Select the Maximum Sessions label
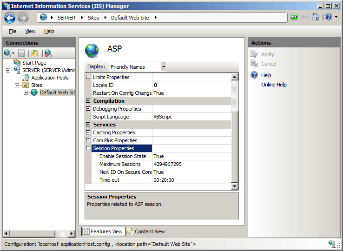343x251 pixels. click(120, 164)
